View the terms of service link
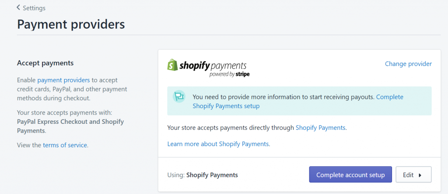The height and width of the screenshot is (194, 448). (x=65, y=145)
